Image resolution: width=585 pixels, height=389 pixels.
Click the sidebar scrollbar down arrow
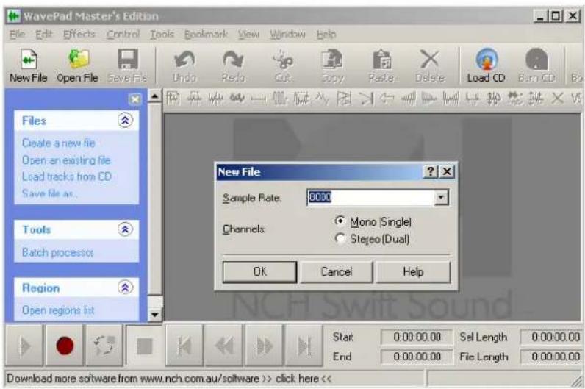(x=154, y=315)
